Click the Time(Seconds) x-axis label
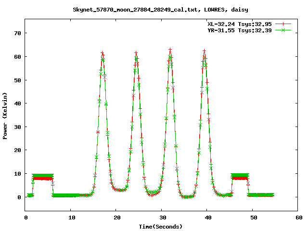Image resolution: width=308 pixels, height=231 pixels. click(x=161, y=227)
